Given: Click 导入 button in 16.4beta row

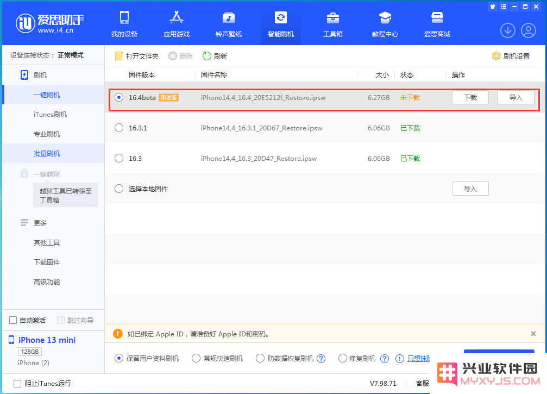Looking at the screenshot, I should [x=515, y=97].
